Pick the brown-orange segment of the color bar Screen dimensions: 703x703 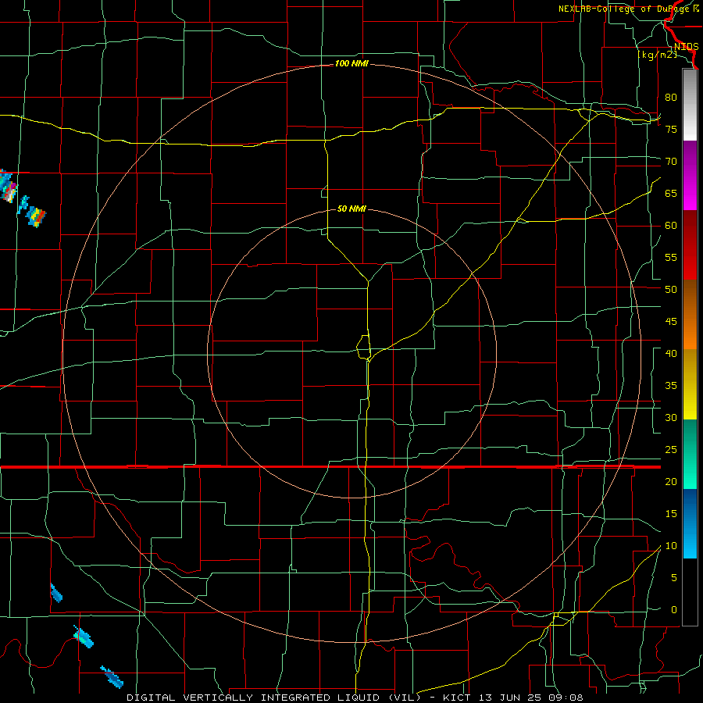click(690, 314)
